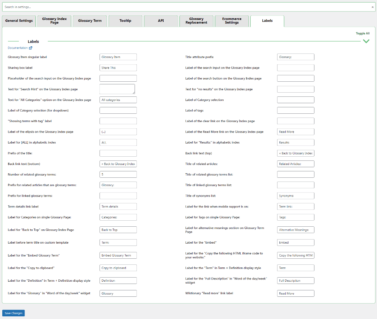Open the Documentation link
377x319 pixels.
pyautogui.click(x=18, y=48)
